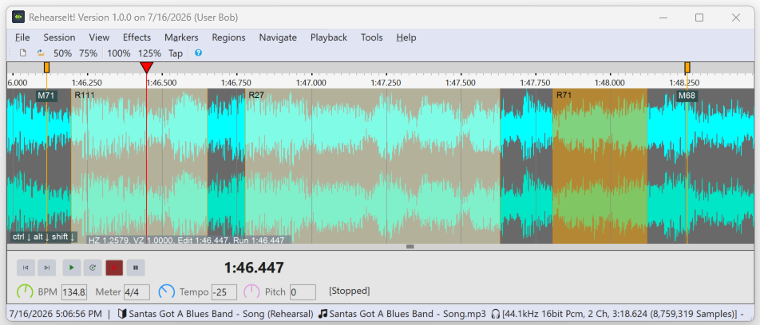Set speed to 125% in toolbar
Viewport: 760px width, 325px height.
150,53
